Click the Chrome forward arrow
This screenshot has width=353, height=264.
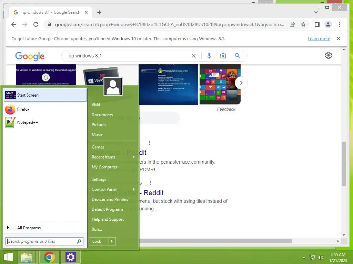coord(25,24)
